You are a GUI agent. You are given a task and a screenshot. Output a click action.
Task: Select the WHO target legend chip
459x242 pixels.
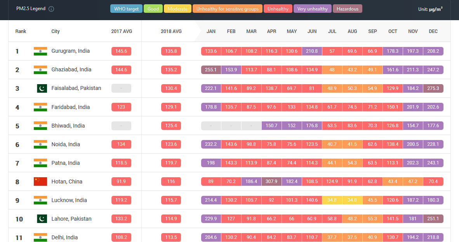pyautogui.click(x=126, y=9)
